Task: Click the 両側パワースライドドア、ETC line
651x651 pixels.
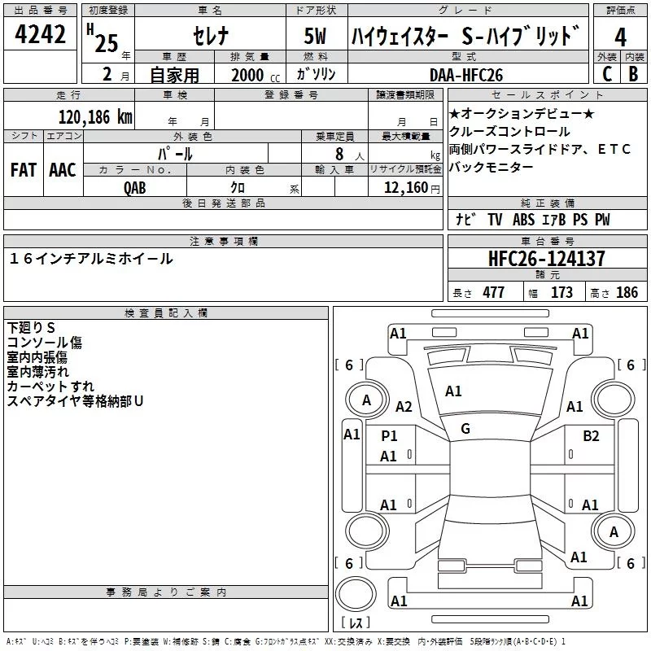Action: [540, 149]
